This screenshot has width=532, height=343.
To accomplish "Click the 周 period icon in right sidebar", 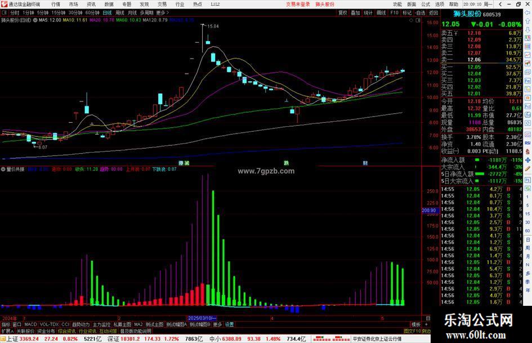I will pyautogui.click(x=527, y=248).
